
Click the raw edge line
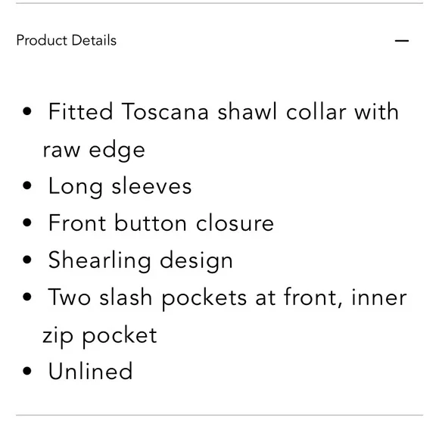(94, 151)
